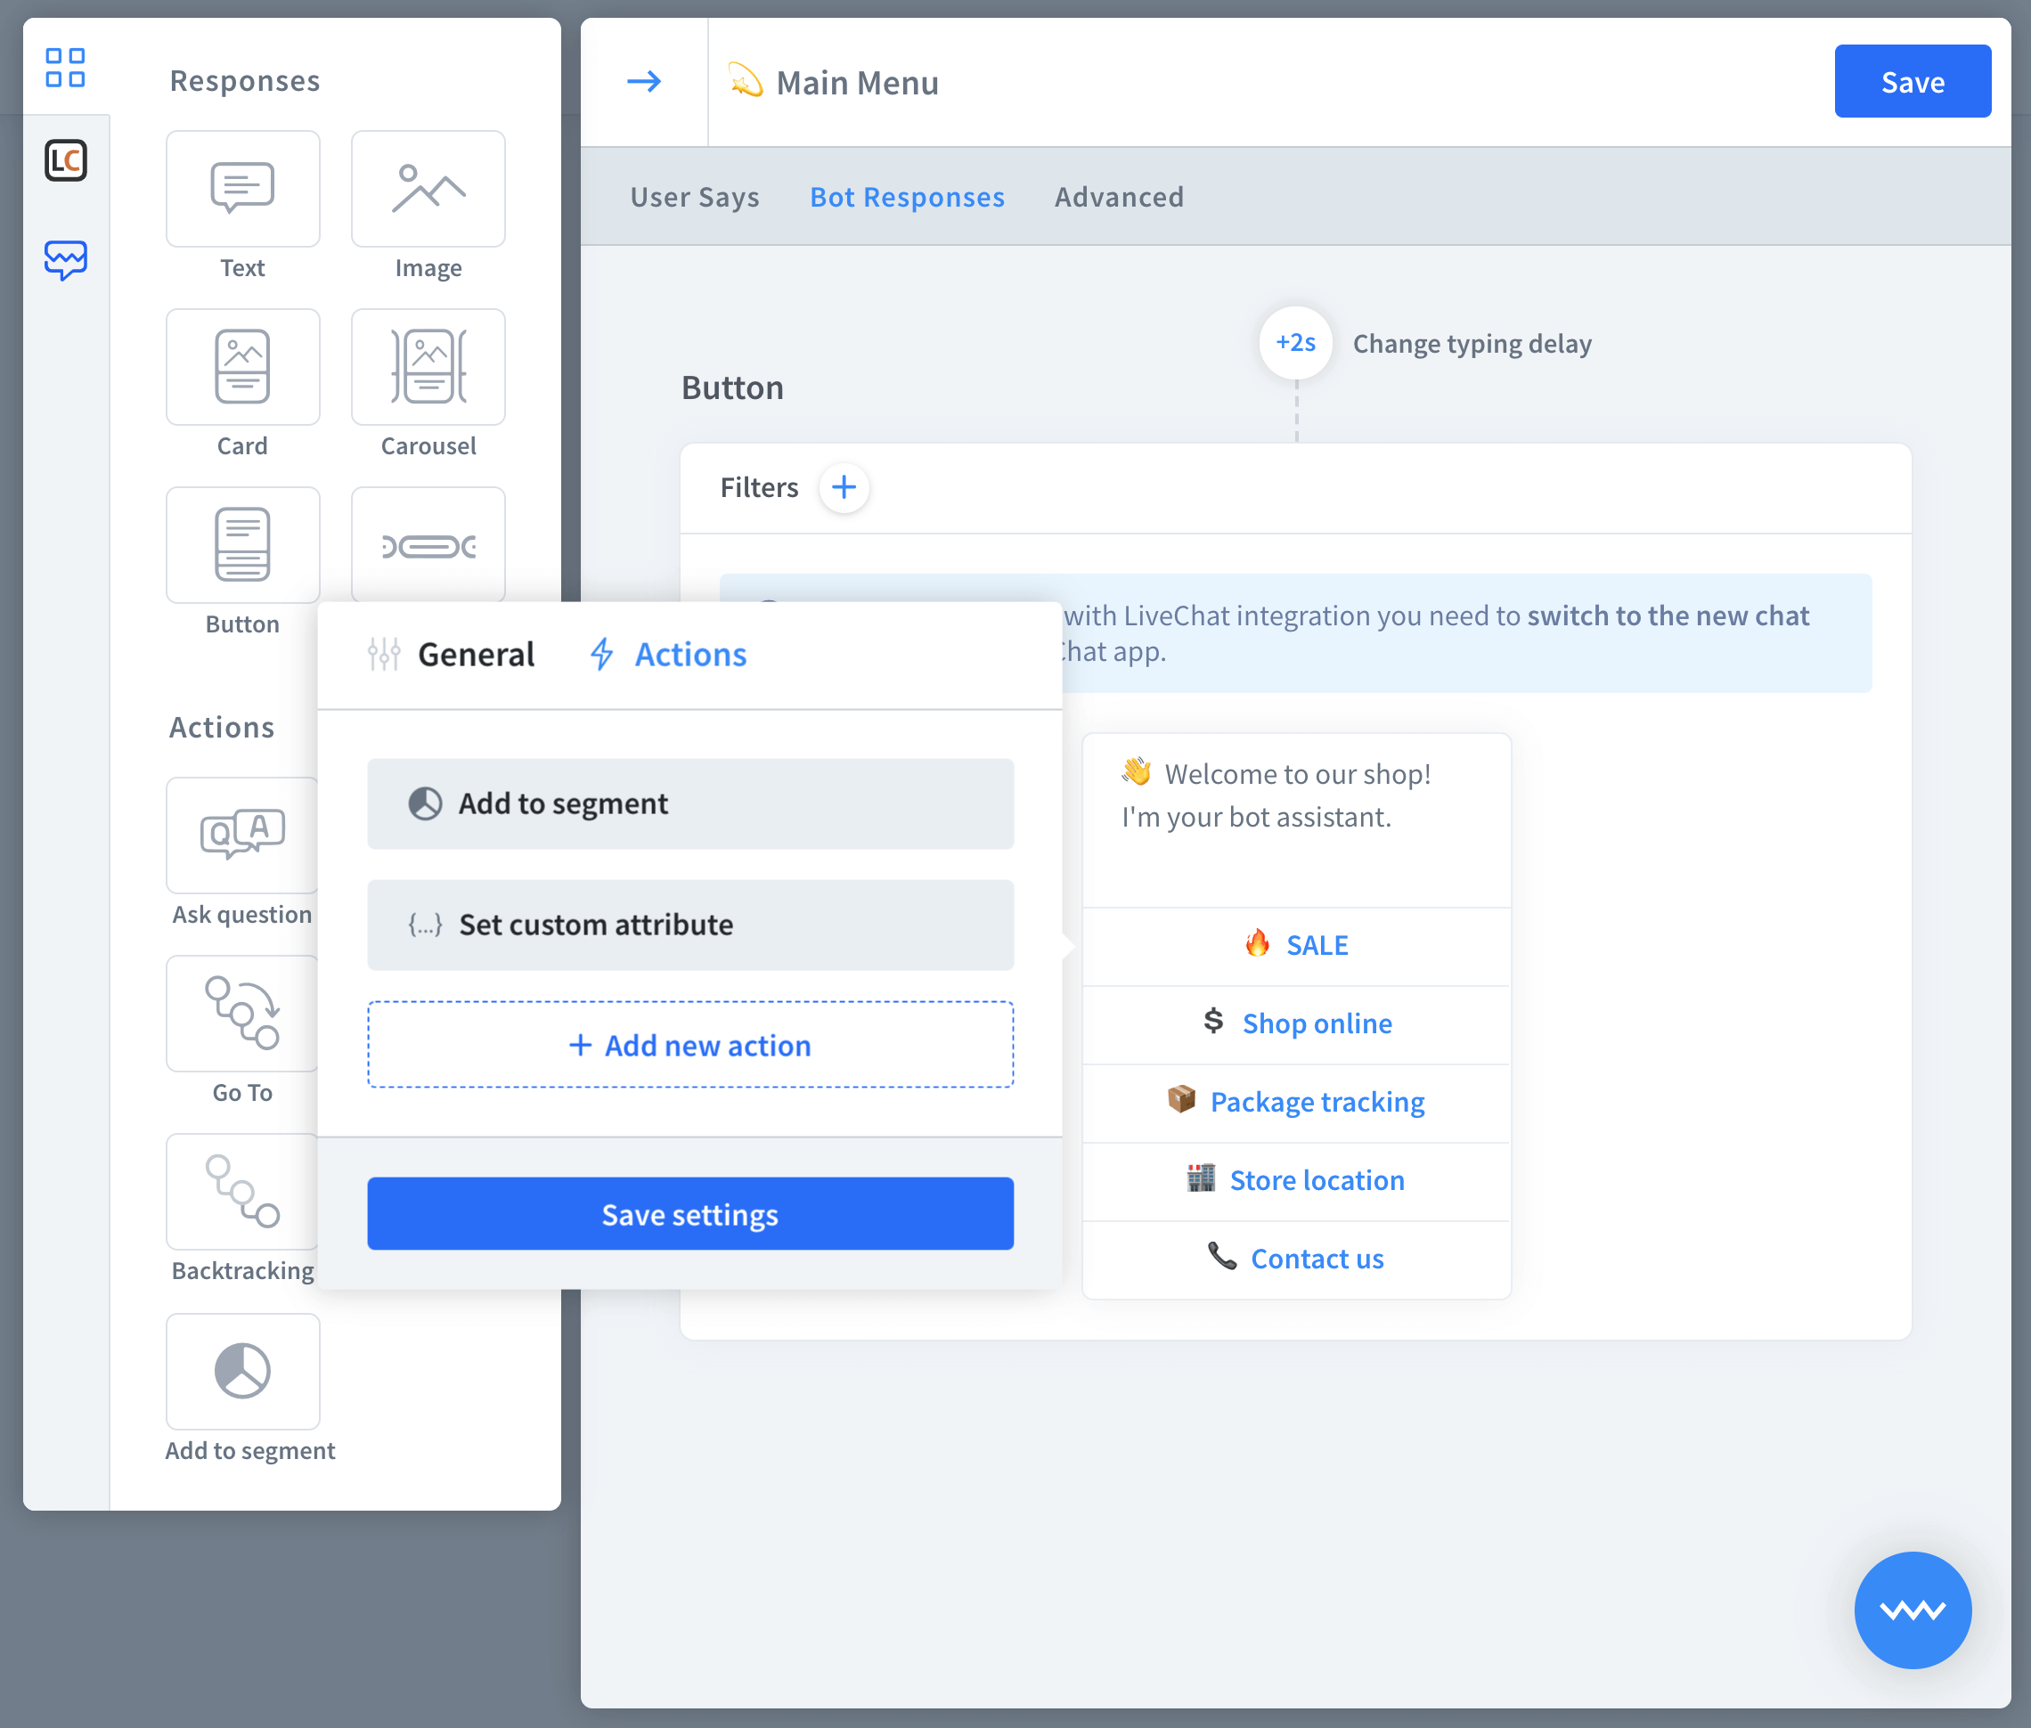Viewport: 2031px width, 1728px height.
Task: Select the Text response block
Action: [242, 189]
